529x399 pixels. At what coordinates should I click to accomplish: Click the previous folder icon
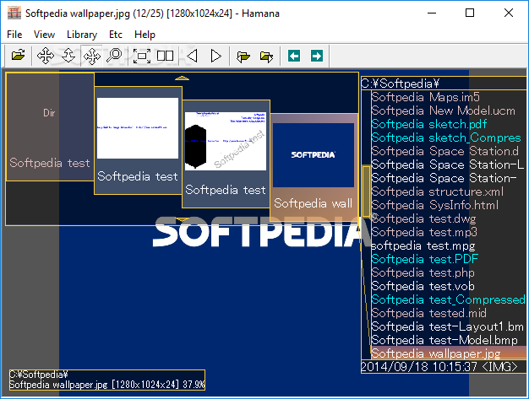pyautogui.click(x=243, y=56)
